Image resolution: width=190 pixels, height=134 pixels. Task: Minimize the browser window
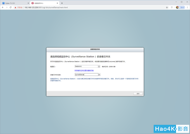pyautogui.click(x=176, y=2)
